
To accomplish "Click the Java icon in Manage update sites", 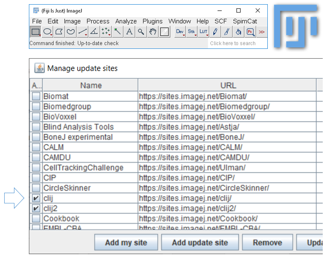I will [x=40, y=68].
